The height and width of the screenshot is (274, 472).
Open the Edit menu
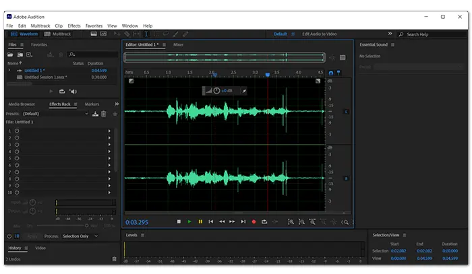[22, 26]
